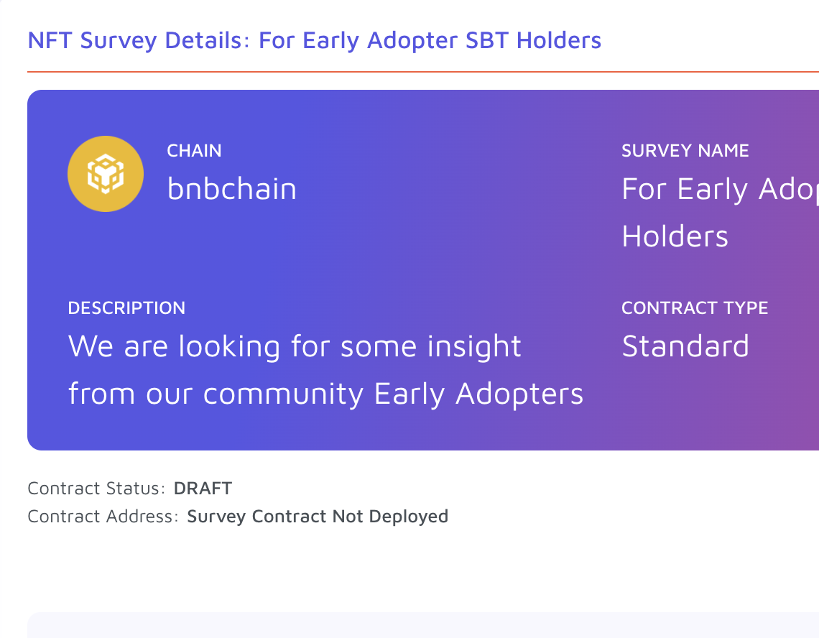Click the description line 'We are looking for some insight'
The width and height of the screenshot is (819, 638).
point(295,346)
